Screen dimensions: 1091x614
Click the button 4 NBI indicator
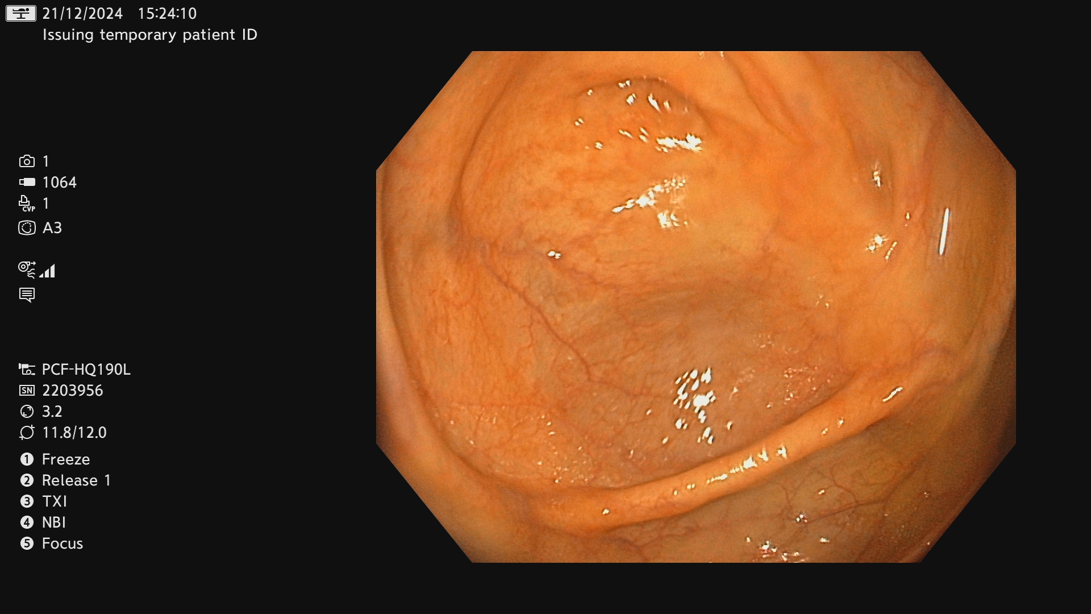coord(27,522)
